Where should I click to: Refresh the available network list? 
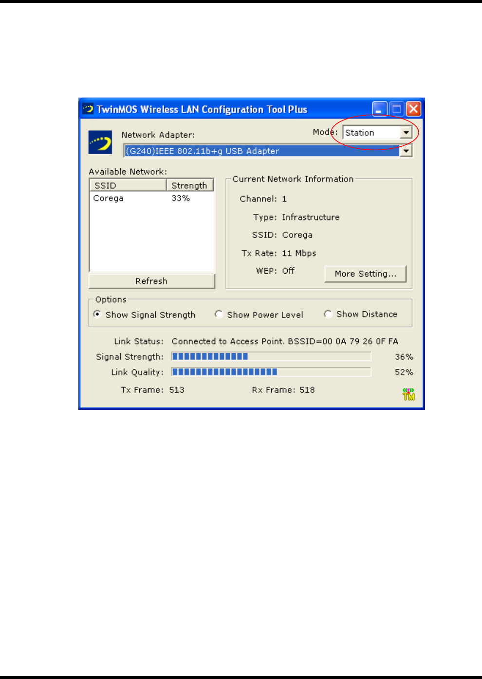tap(152, 281)
